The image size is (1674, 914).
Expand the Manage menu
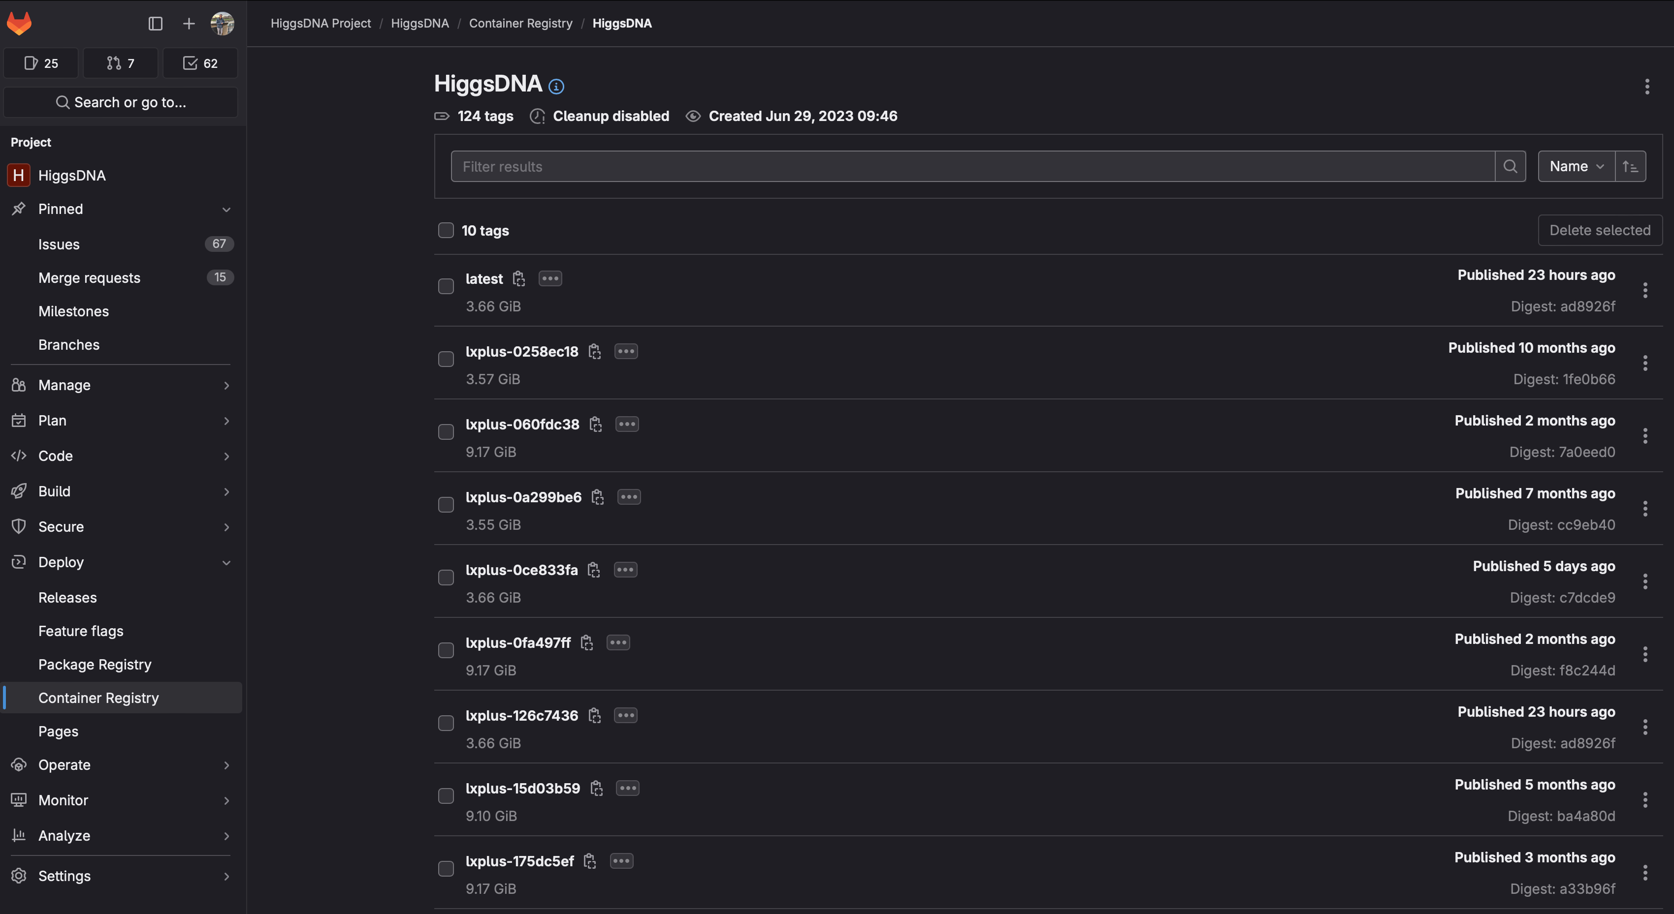(121, 385)
